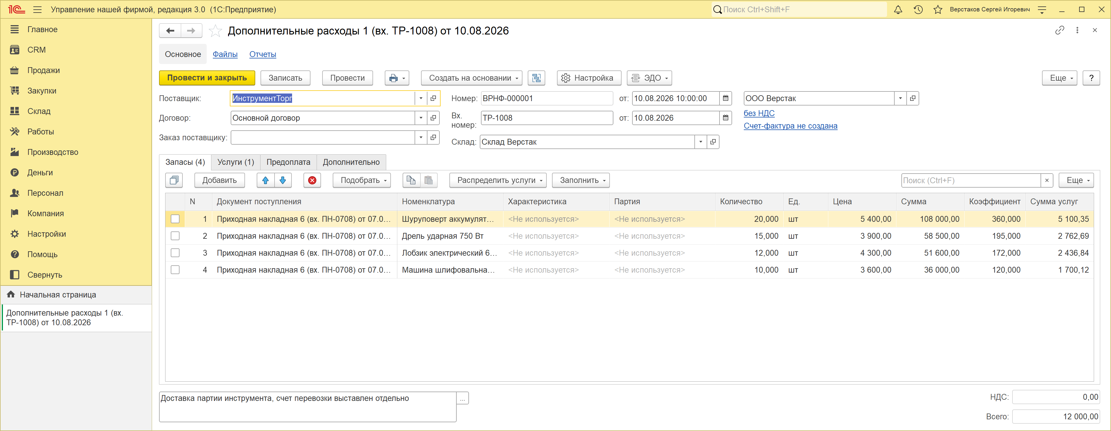This screenshot has width=1111, height=431.
Task: Tick checkbox for row 2 Дрель ударная
Action: click(x=175, y=236)
